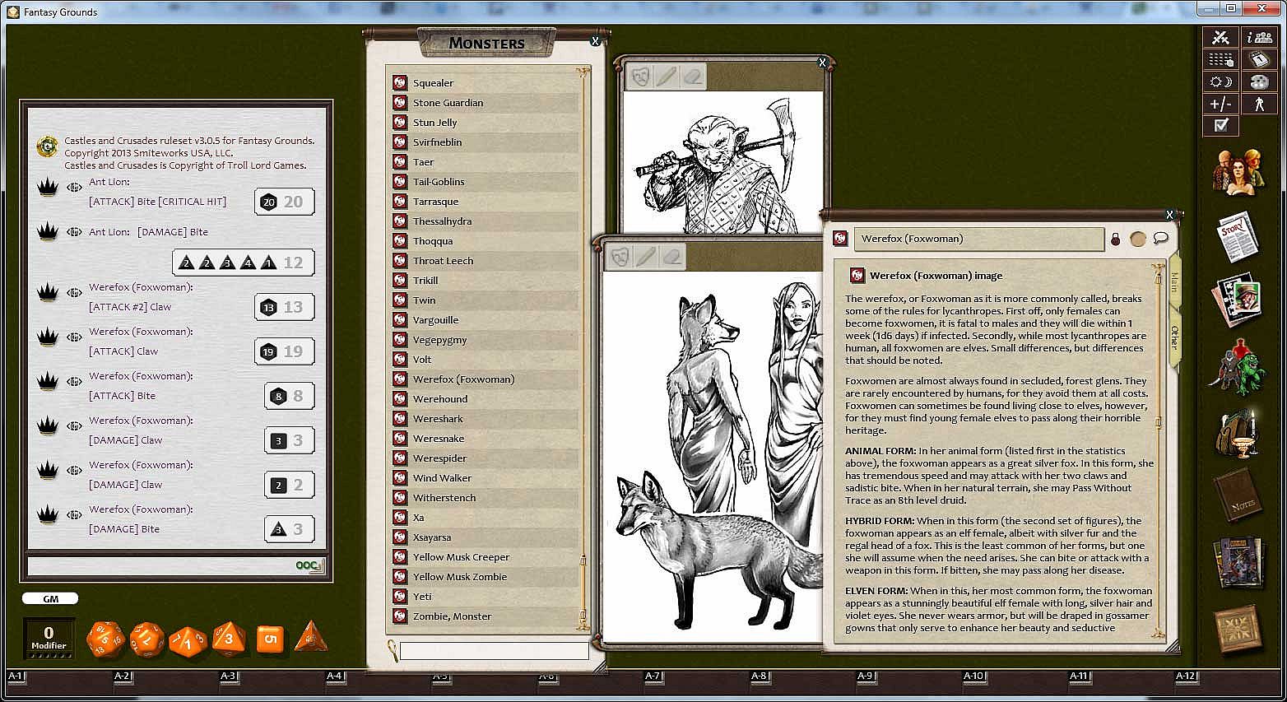Screen dimensions: 1287x702
Task: Toggle the lock icon on Werefox sheet
Action: click(x=1115, y=239)
